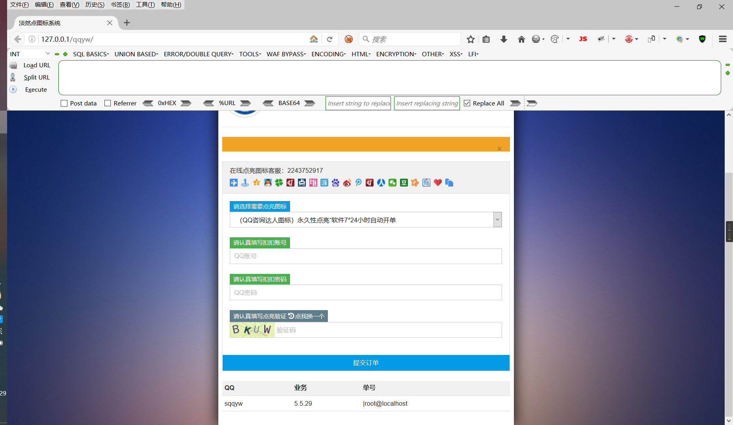Click the Baidu sharing icon
Viewport: 733px width, 425px height.
pos(335,183)
